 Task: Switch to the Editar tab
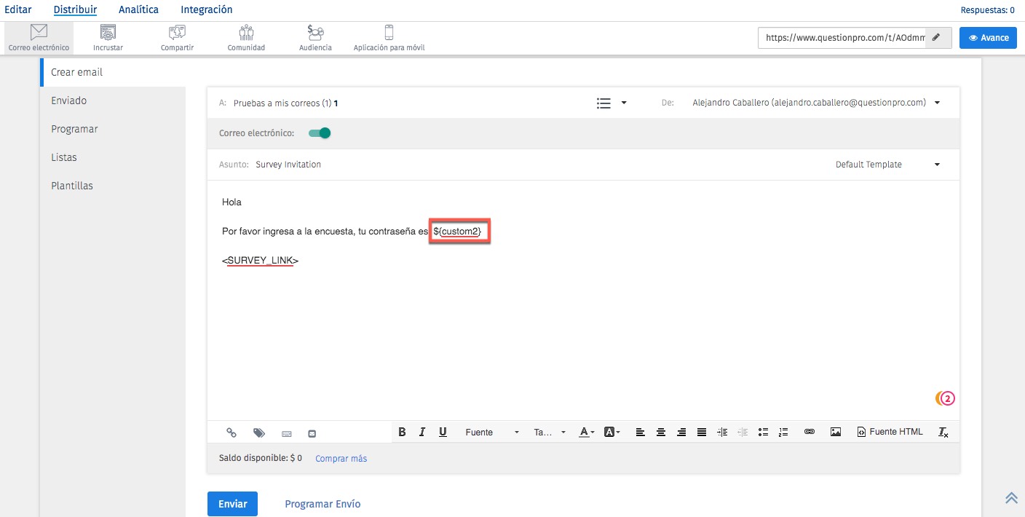[x=18, y=10]
